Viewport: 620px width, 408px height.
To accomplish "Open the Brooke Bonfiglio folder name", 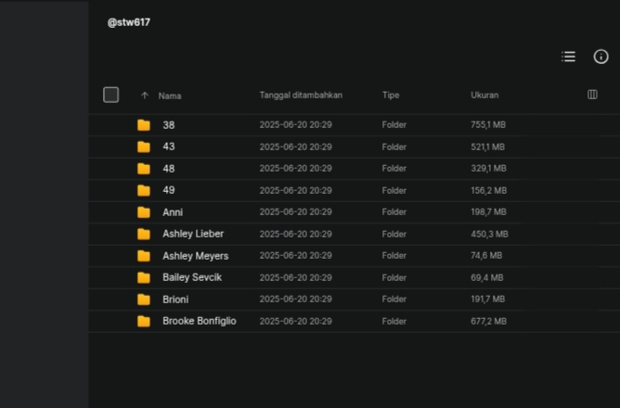I will point(200,321).
